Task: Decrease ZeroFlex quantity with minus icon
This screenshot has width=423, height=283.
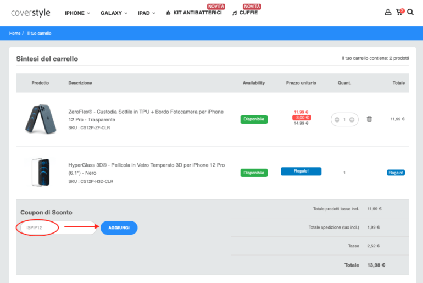Action: 337,119
